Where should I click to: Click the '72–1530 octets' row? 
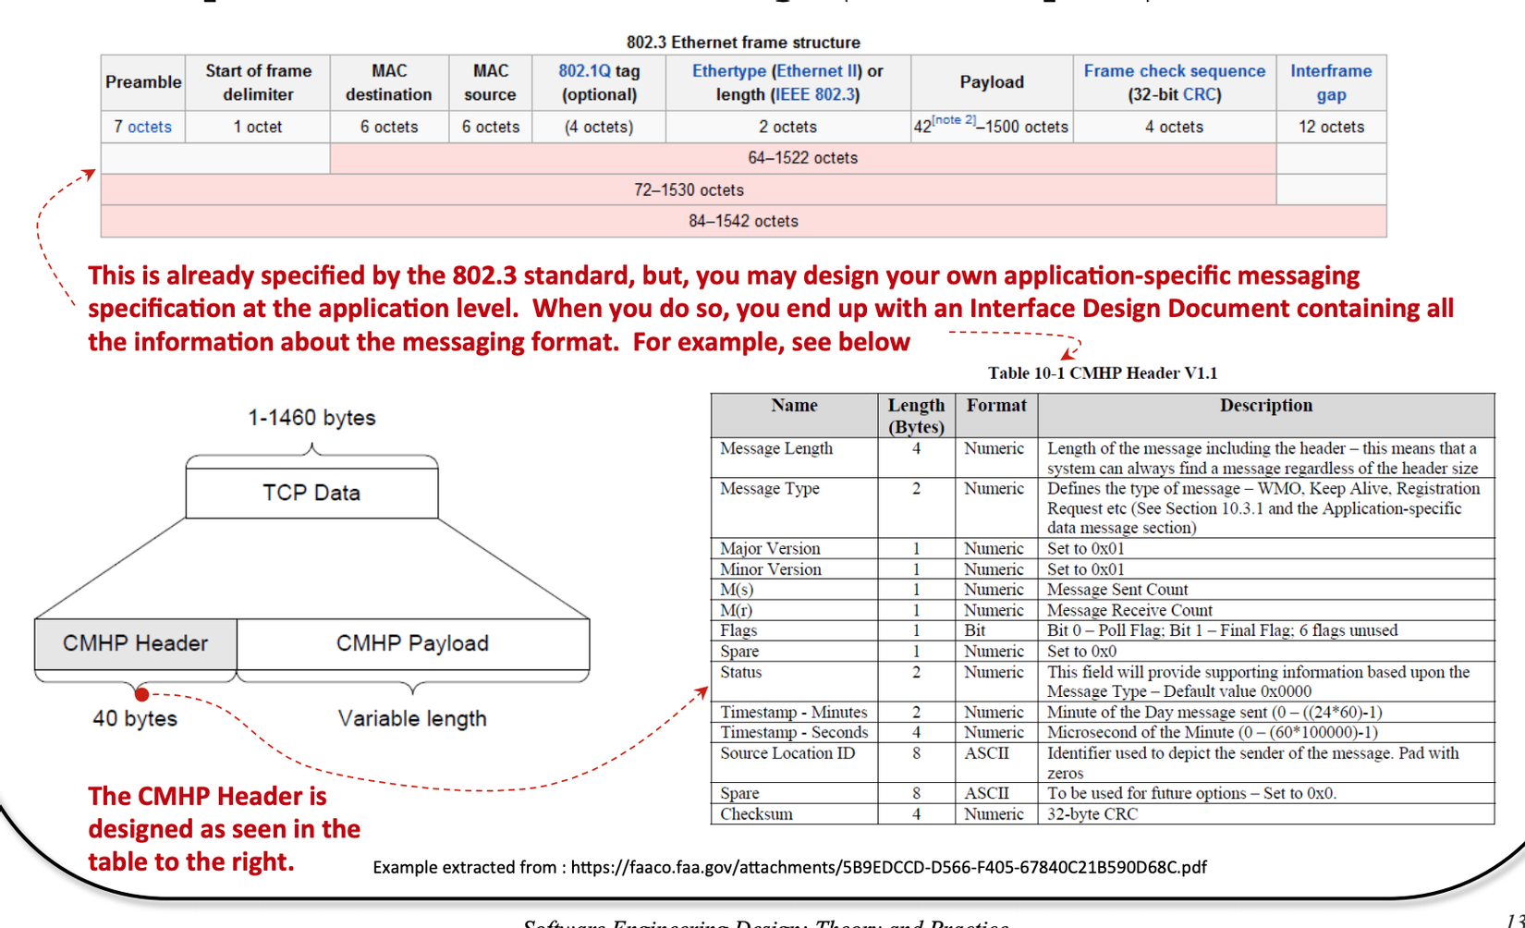point(689,189)
